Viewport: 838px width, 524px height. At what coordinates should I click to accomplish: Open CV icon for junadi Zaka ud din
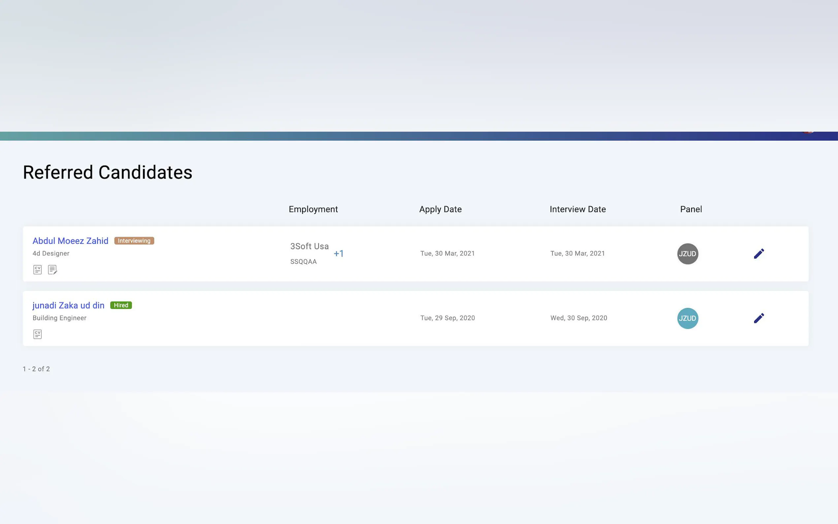pos(37,334)
